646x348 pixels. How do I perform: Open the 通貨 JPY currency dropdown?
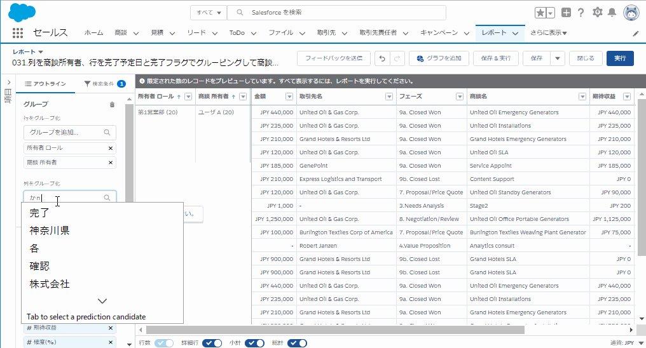(641, 343)
